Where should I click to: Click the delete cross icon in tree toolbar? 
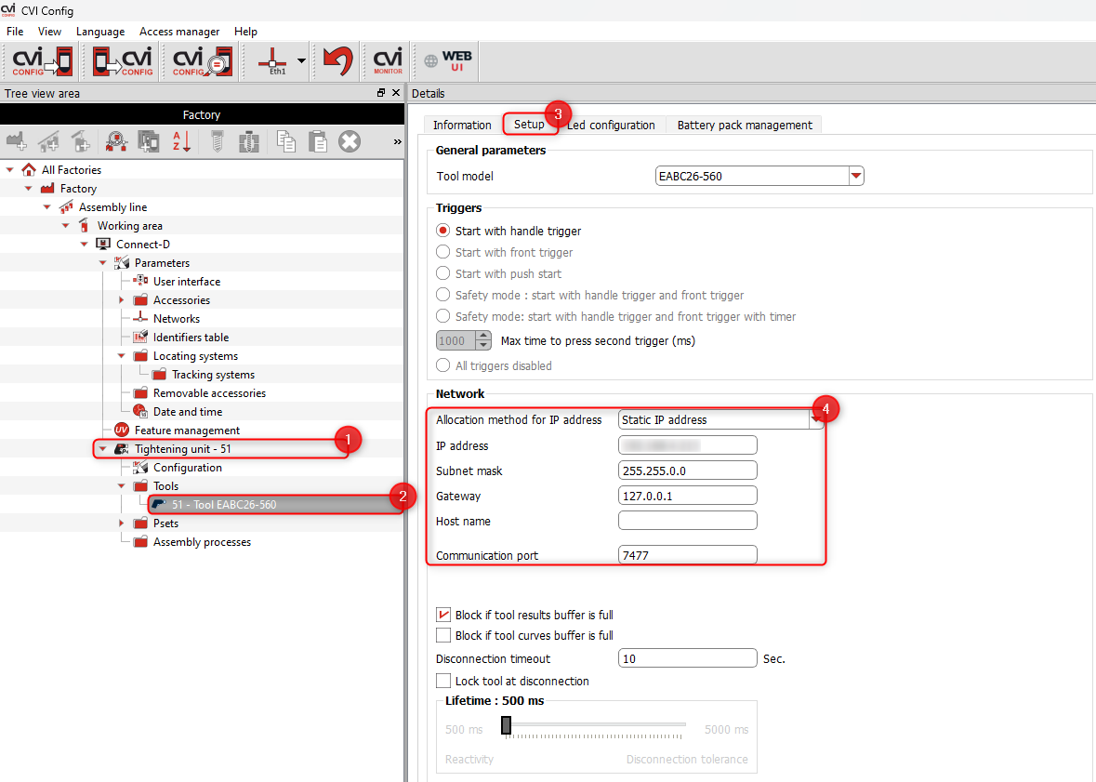coord(350,141)
